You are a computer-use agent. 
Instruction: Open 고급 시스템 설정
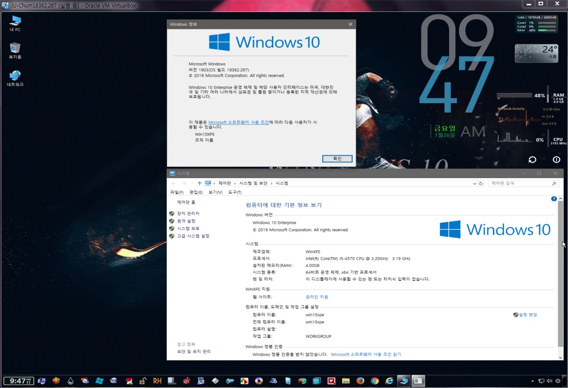tap(193, 236)
